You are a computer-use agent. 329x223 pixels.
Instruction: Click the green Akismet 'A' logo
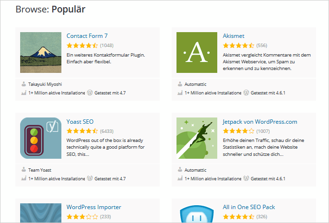click(x=197, y=52)
